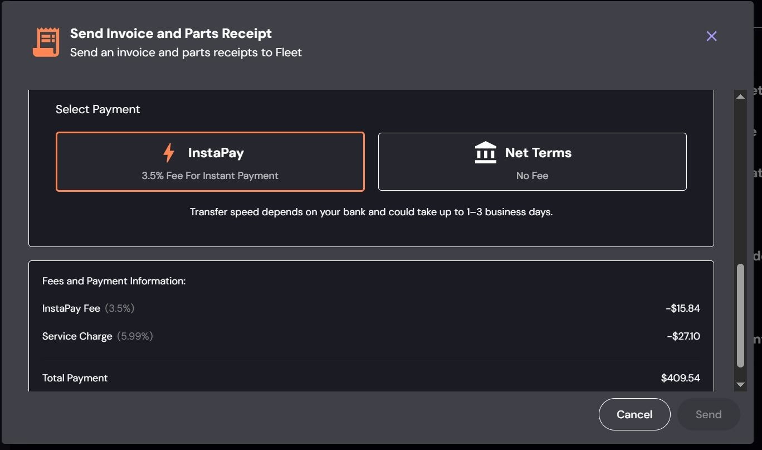The image size is (762, 450).
Task: Click the scroll up arrow
Action: [740, 97]
